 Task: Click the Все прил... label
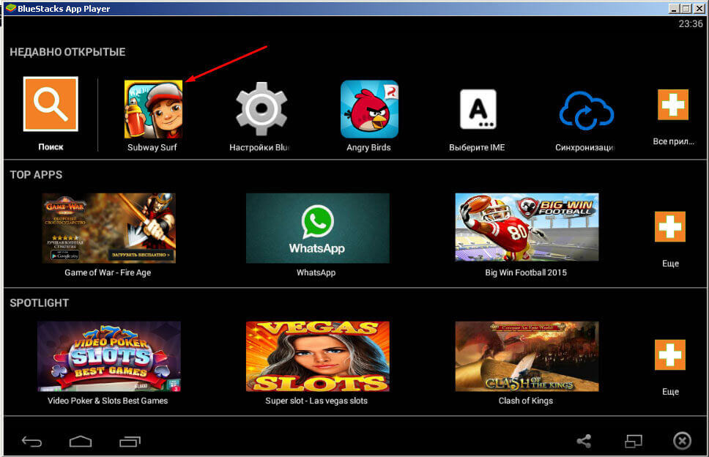click(x=673, y=141)
